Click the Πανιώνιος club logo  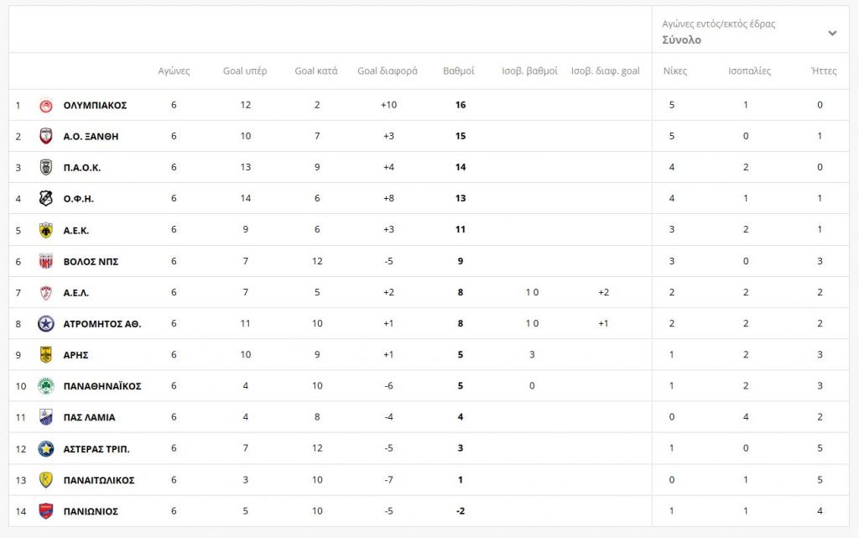click(46, 511)
